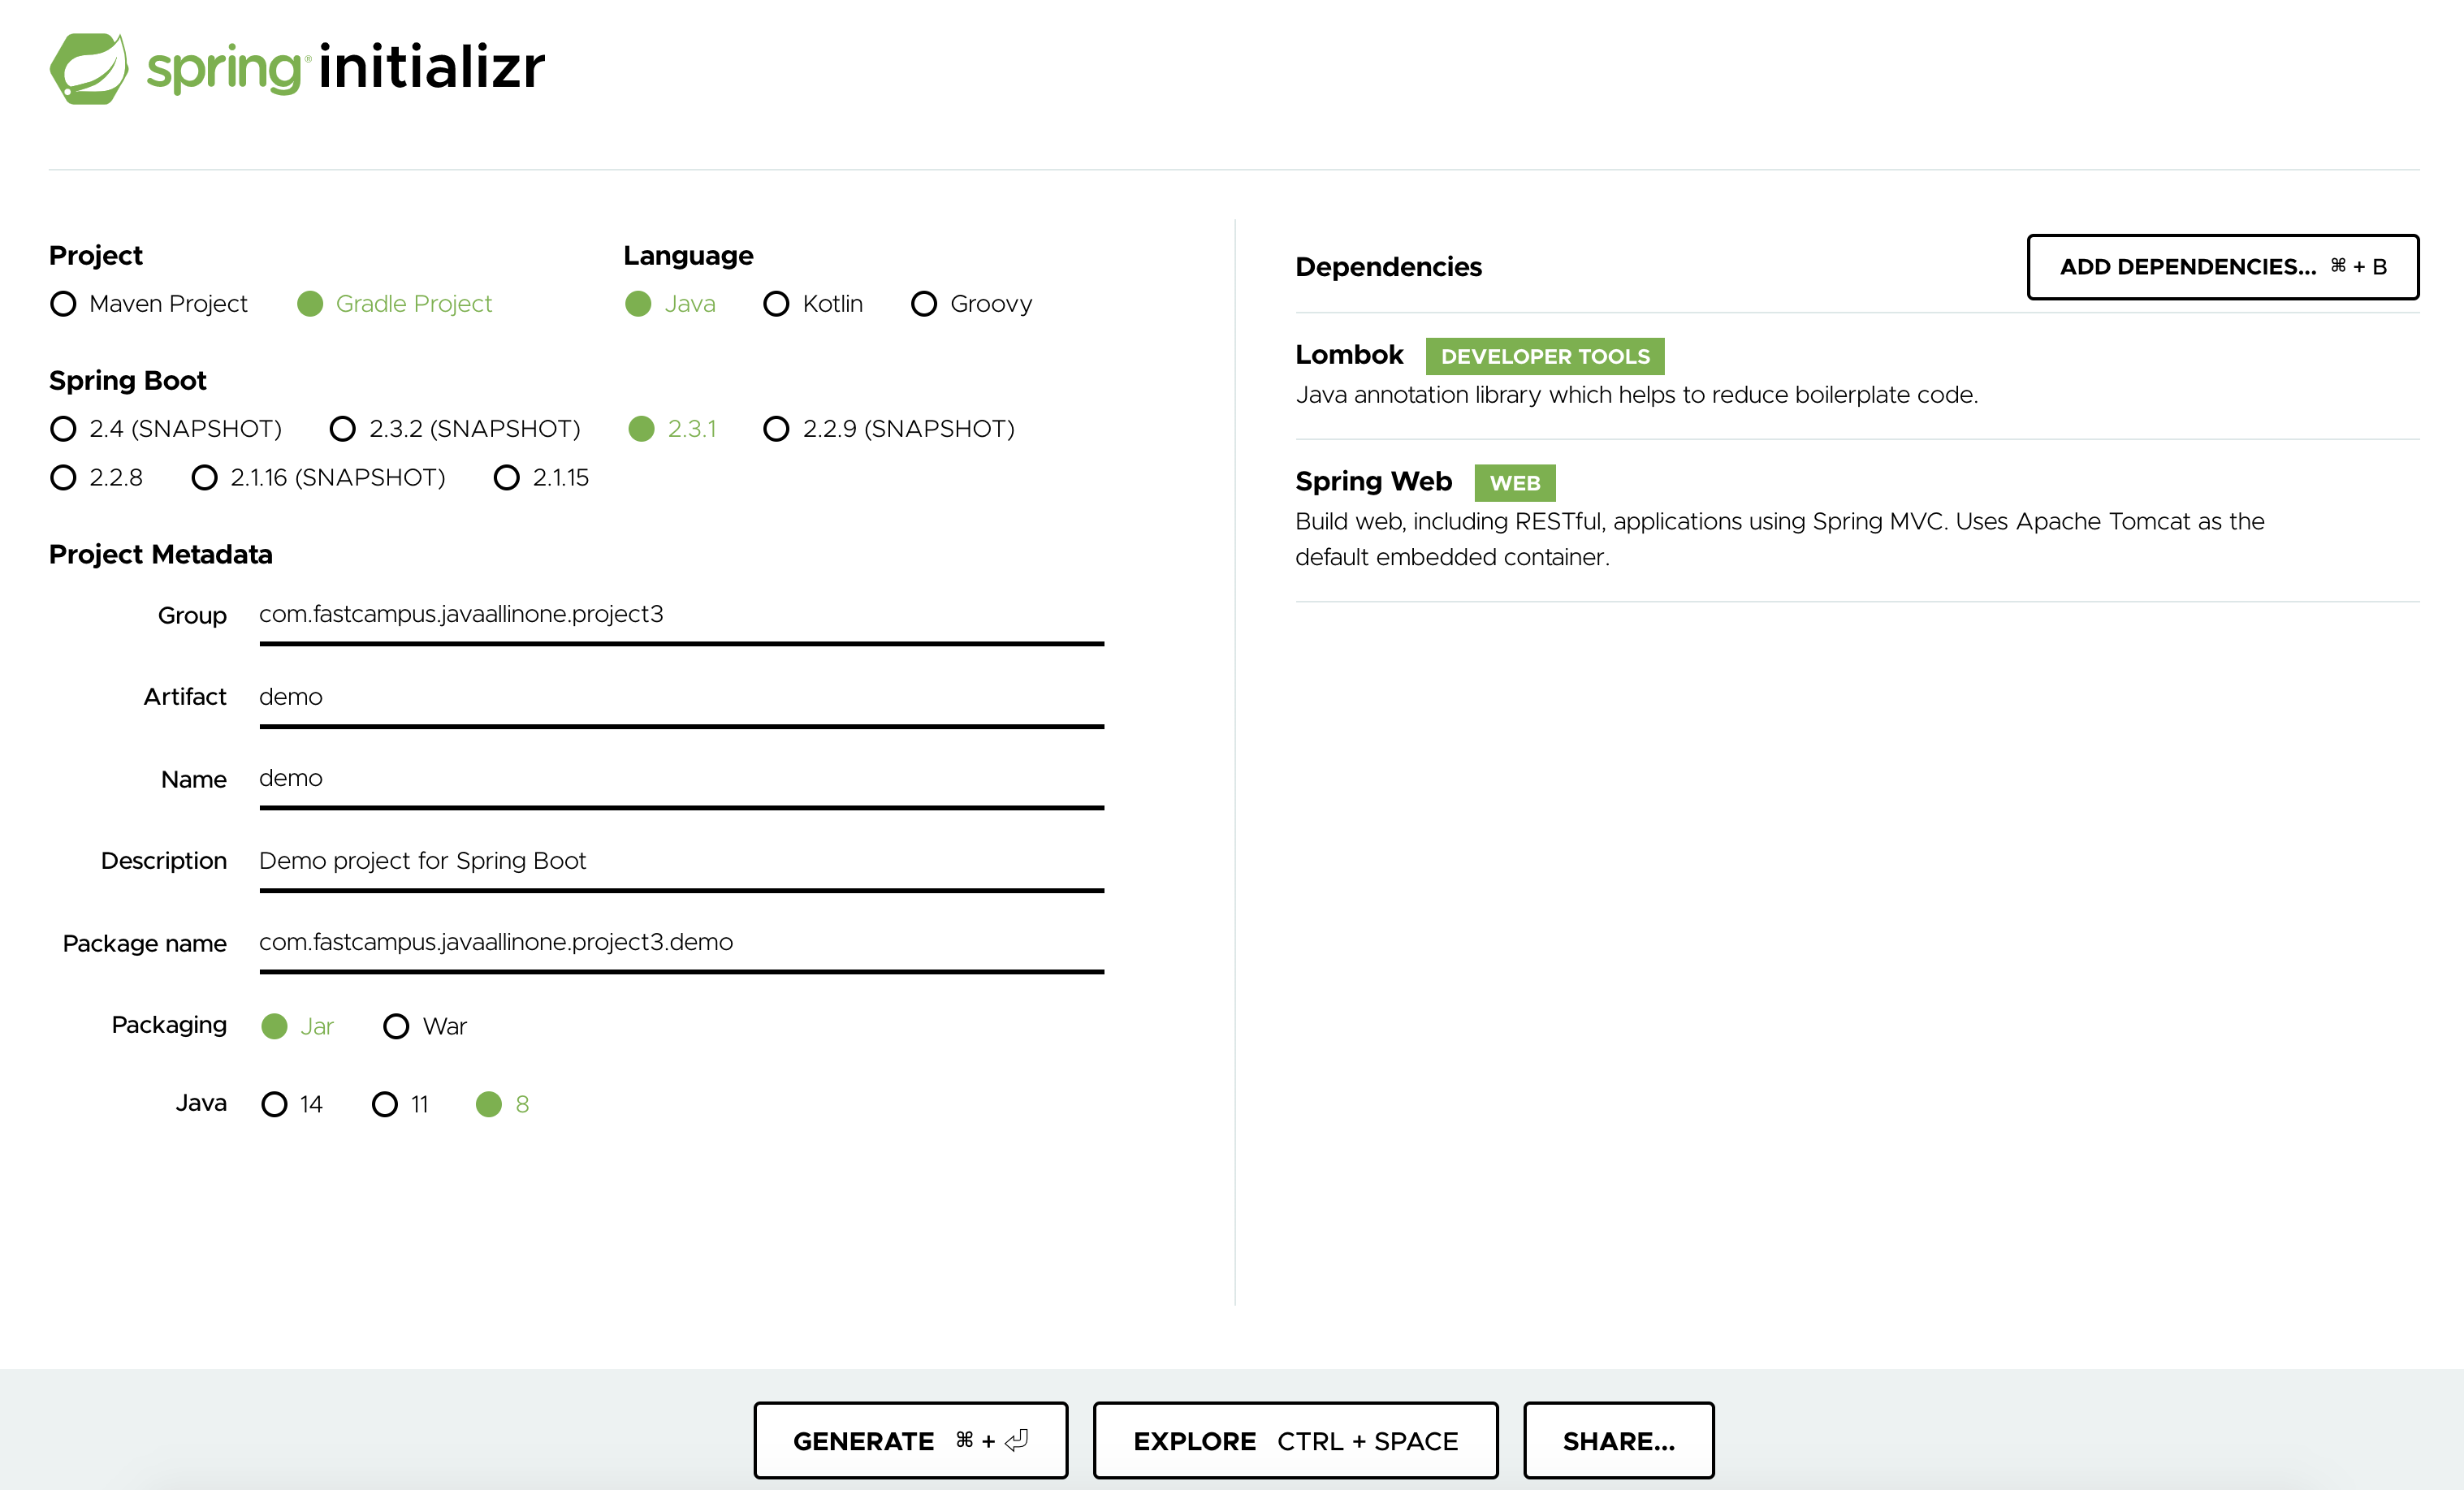
Task: Open the Share dialog
Action: pyautogui.click(x=1618, y=1441)
